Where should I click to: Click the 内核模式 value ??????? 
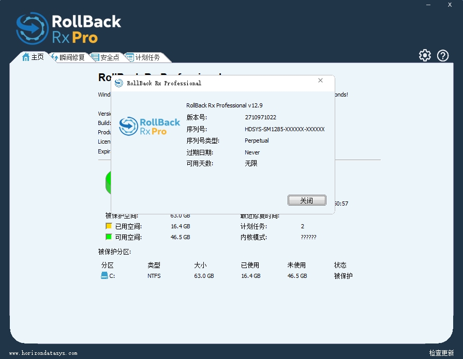308,237
